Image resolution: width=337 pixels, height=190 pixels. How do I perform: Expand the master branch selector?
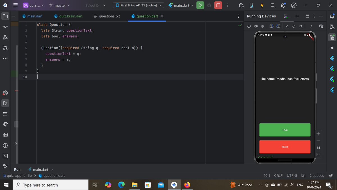click(x=60, y=5)
